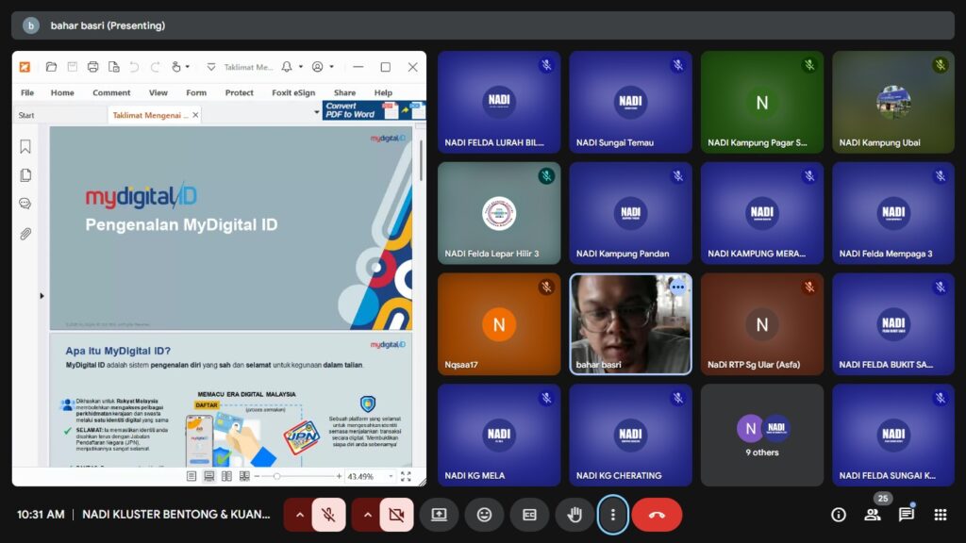This screenshot has height=543, width=966.
Task: Switch to continuous page view mode
Action: coord(209,476)
